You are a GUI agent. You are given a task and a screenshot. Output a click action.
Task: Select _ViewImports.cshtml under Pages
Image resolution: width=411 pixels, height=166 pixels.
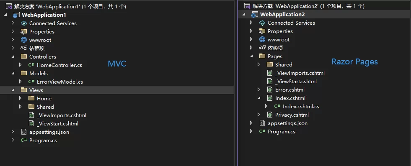300,73
